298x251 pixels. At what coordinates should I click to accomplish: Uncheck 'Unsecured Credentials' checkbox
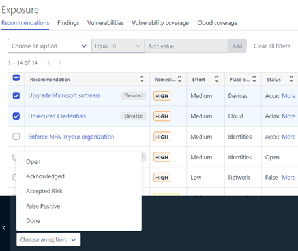(16, 116)
